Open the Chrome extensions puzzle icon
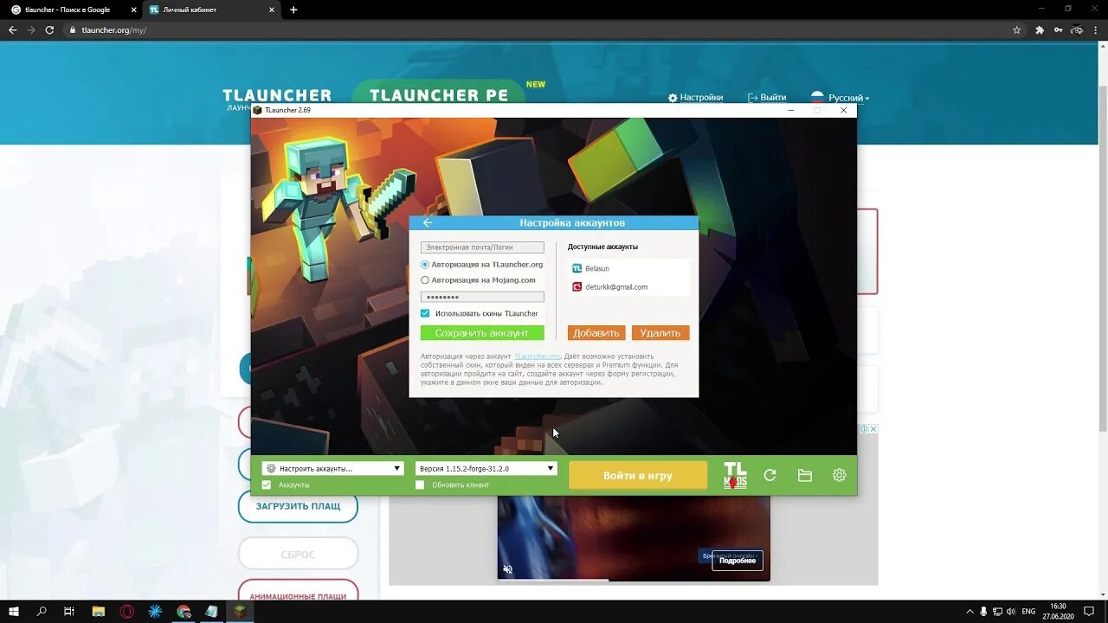1108x623 pixels. pos(1040,29)
